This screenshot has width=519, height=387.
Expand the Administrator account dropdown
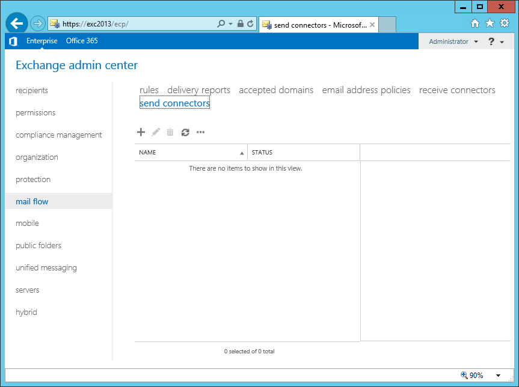click(x=453, y=41)
